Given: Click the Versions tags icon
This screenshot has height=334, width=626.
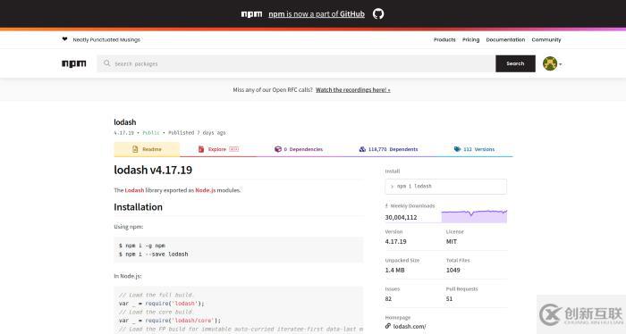Looking at the screenshot, I should coord(457,149).
